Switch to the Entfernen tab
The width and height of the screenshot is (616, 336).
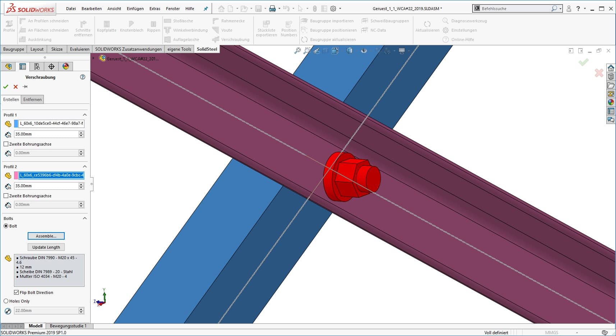pyautogui.click(x=32, y=100)
